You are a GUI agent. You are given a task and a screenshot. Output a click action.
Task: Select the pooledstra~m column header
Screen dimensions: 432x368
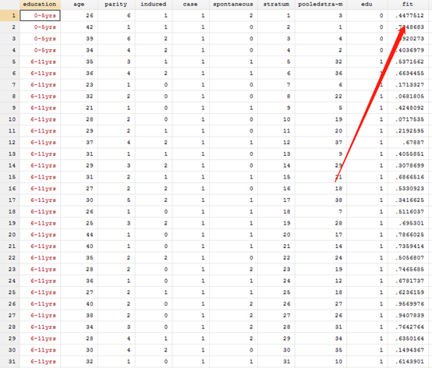point(320,4)
